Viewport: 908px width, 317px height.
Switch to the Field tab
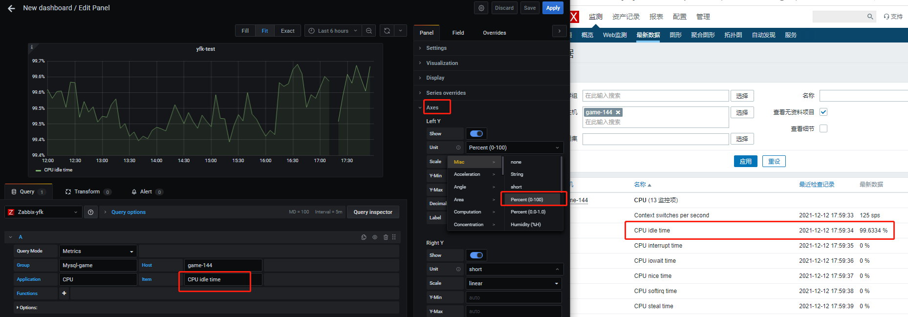[458, 33]
